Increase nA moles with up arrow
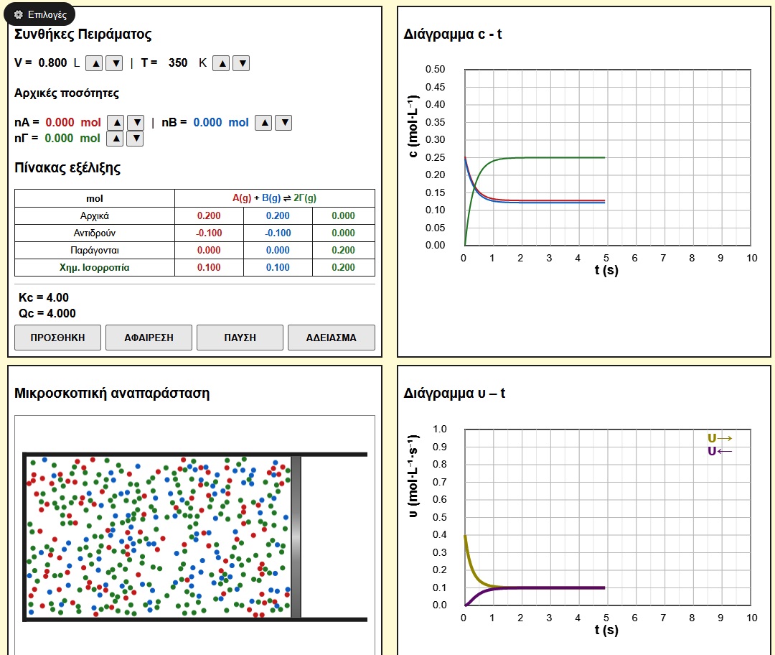The height and width of the screenshot is (655, 775). point(115,123)
